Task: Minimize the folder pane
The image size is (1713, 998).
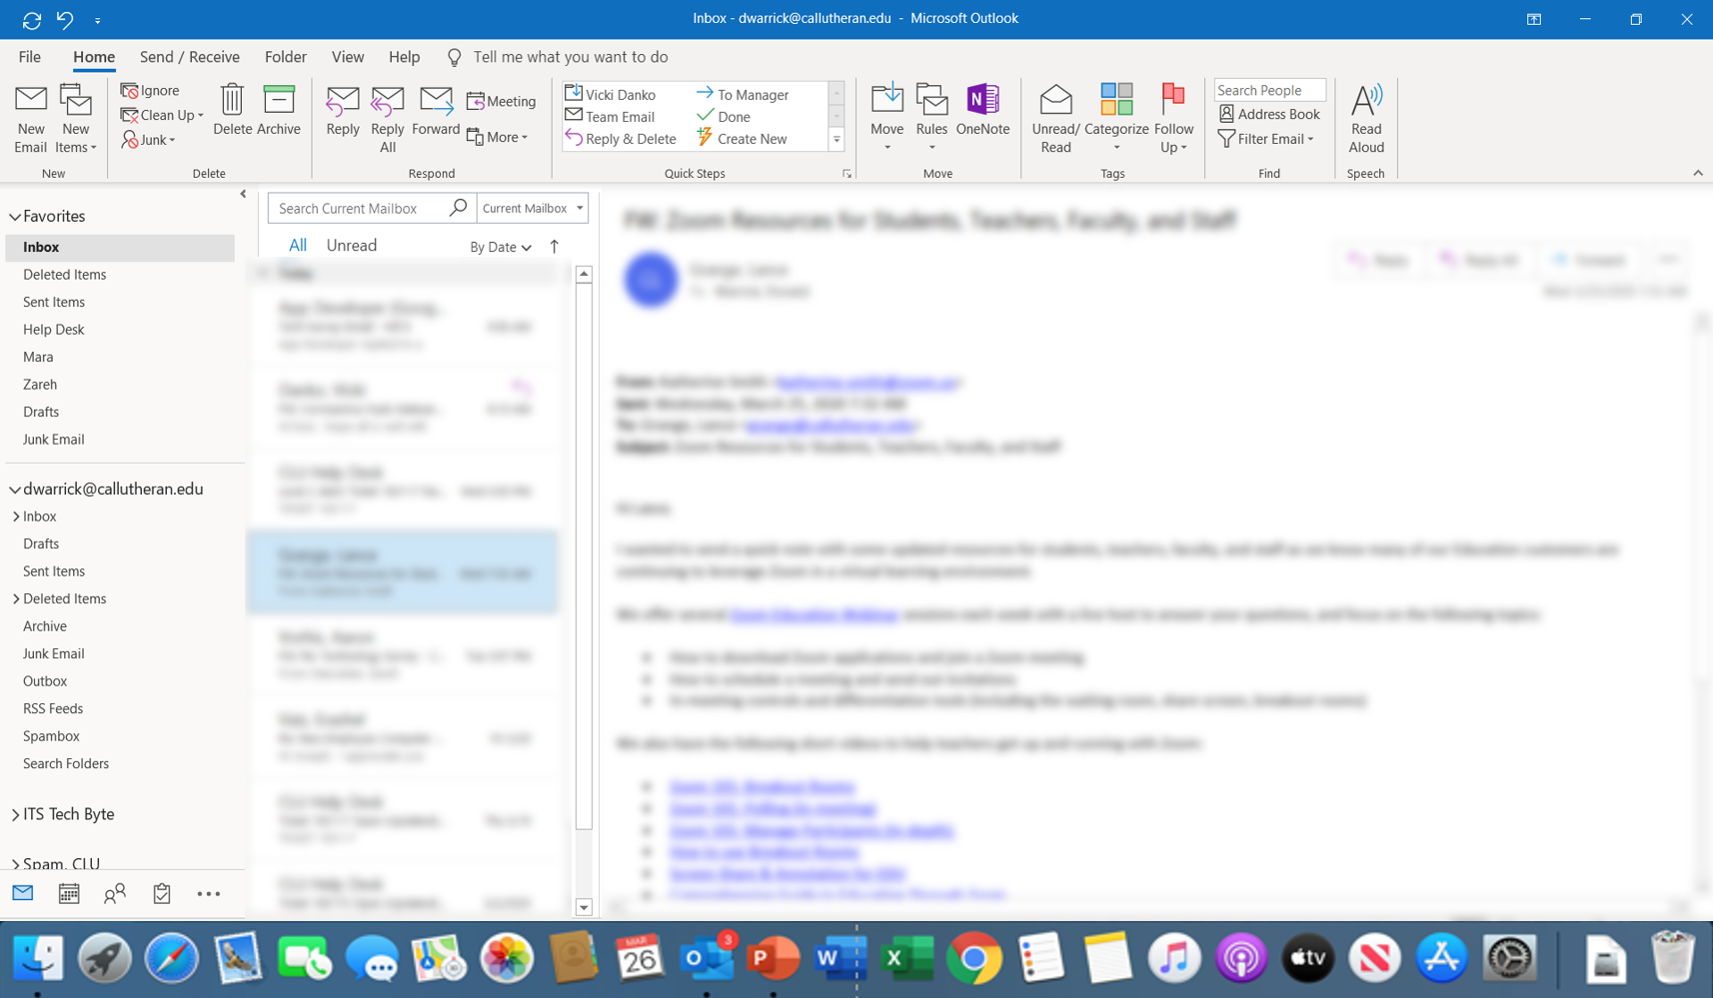Action: [243, 194]
